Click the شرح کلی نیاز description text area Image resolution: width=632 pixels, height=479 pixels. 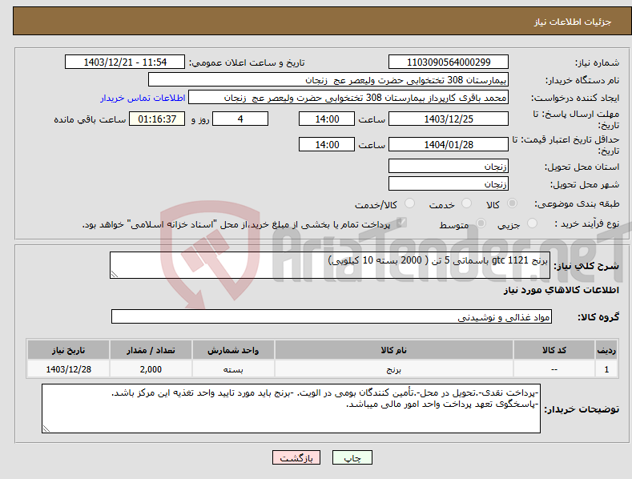(330, 265)
